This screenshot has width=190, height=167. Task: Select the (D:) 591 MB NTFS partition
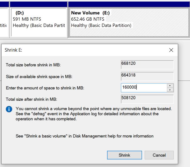click(x=39, y=23)
